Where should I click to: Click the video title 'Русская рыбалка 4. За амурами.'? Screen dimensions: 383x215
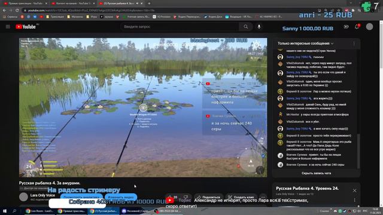pyautogui.click(x=50, y=183)
